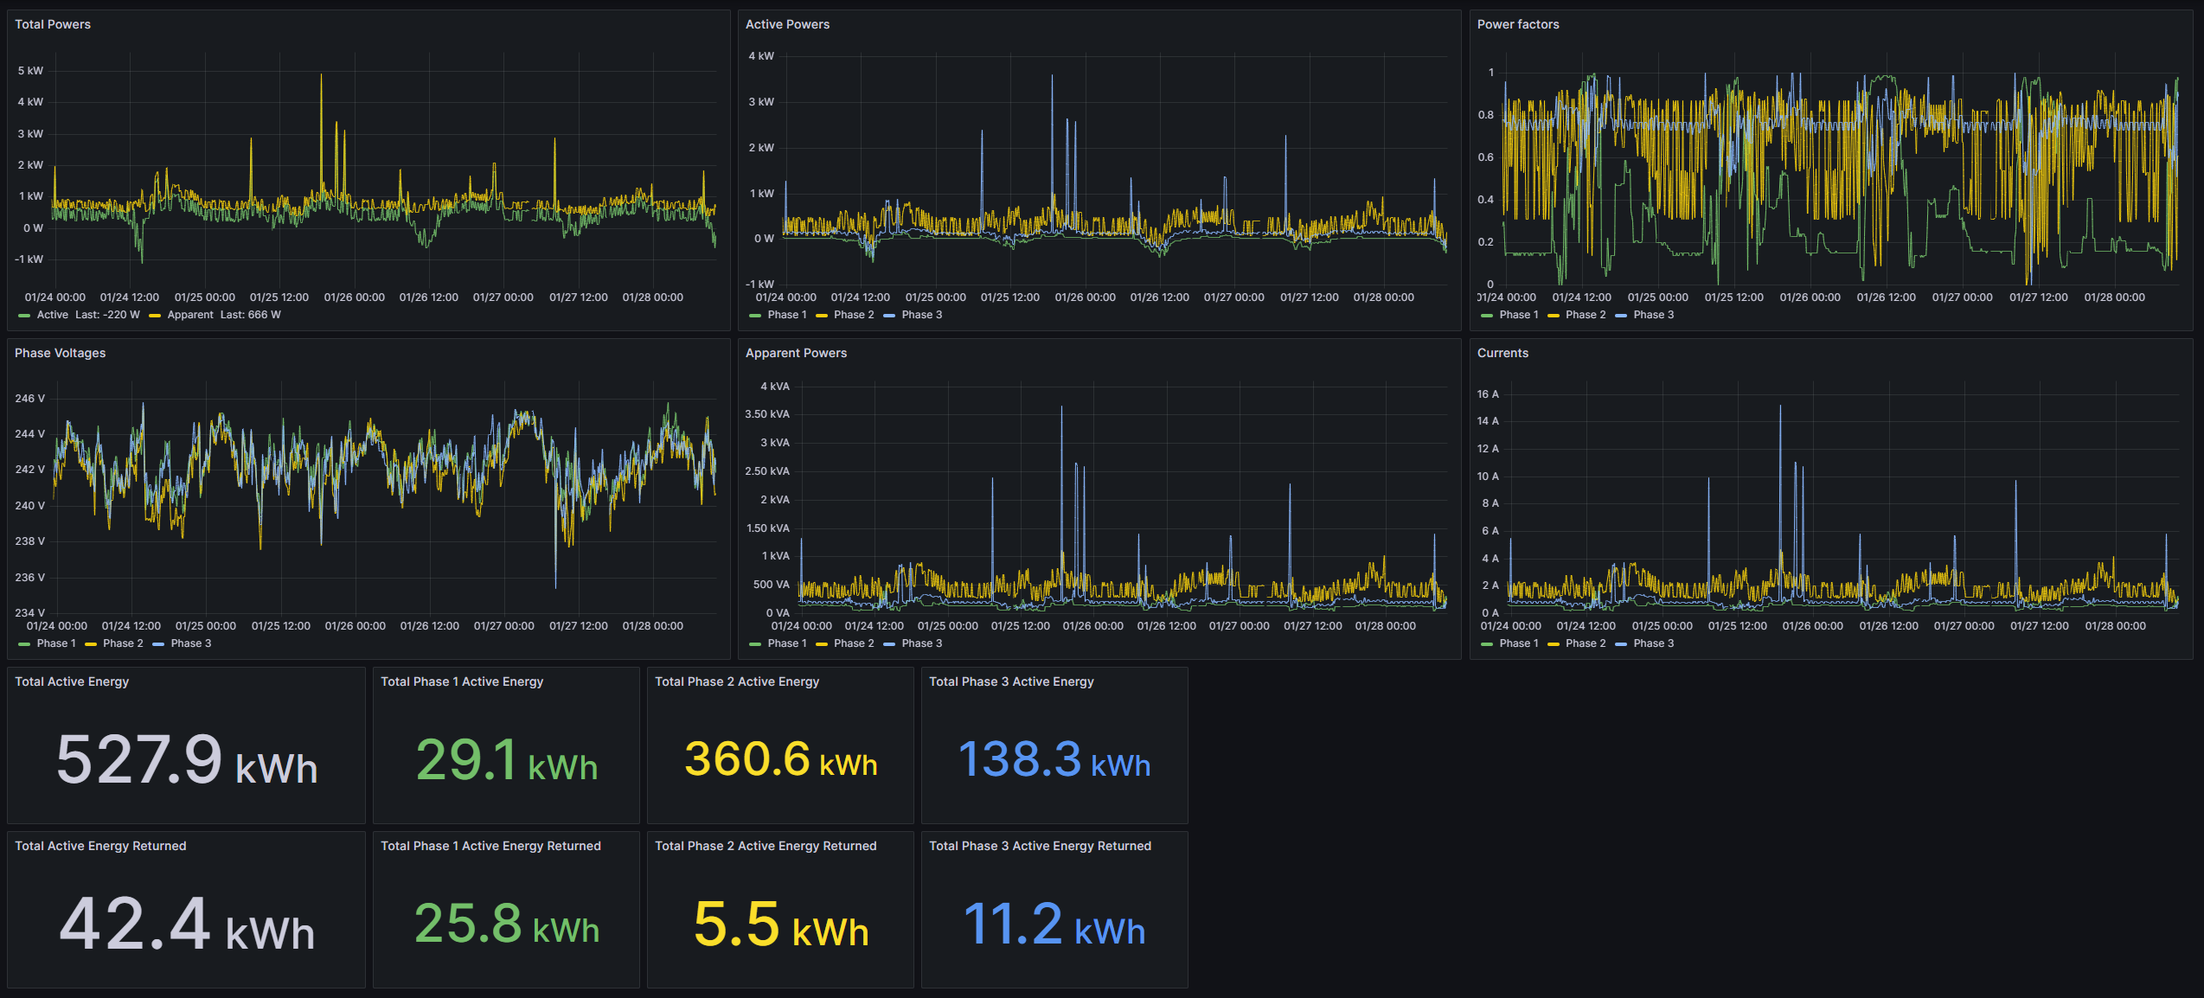Click green Active color swatch in Total Powers
Image resolution: width=2204 pixels, height=998 pixels.
click(24, 316)
